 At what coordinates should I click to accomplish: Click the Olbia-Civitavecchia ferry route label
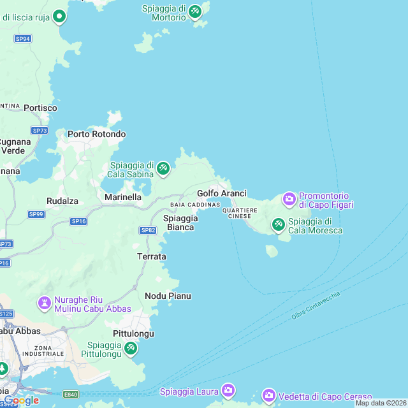click(x=316, y=305)
